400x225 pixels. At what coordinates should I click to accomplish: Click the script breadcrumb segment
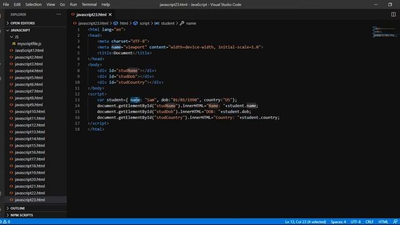click(x=144, y=23)
